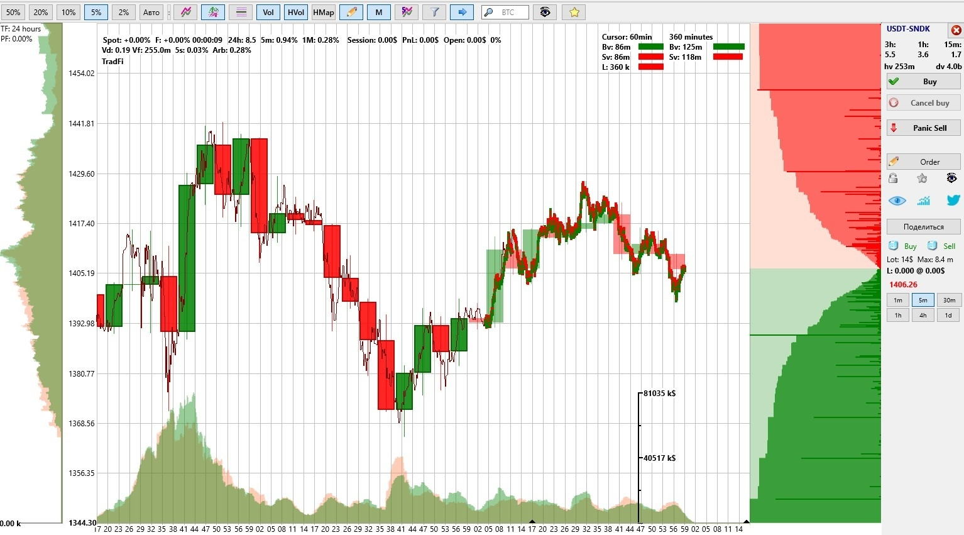The height and width of the screenshot is (535, 964).
Task: Set chart scale to 20%
Action: (41, 12)
